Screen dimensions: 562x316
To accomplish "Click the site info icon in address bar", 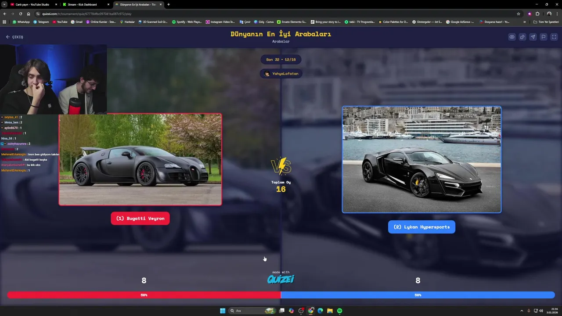I will (38, 14).
